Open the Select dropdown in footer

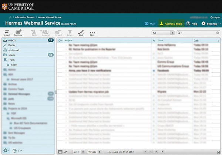(x=78, y=152)
